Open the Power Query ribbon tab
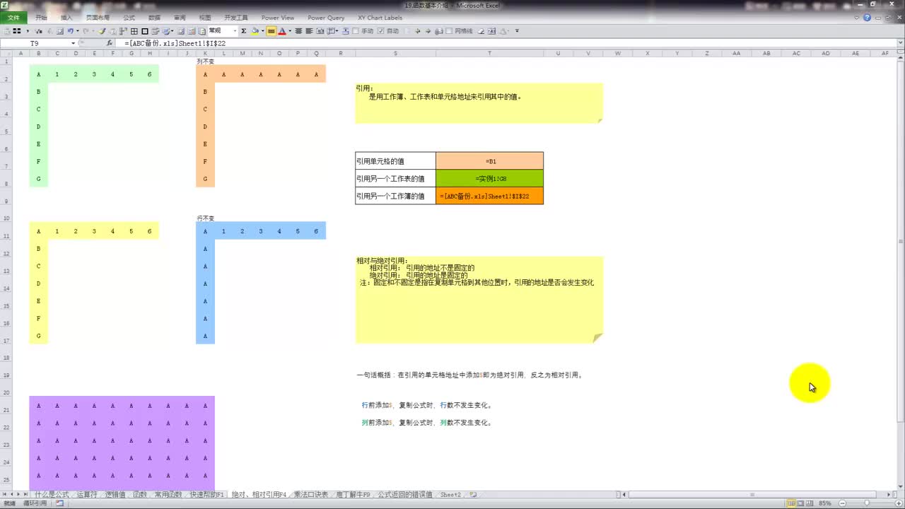This screenshot has height=509, width=905. (x=326, y=18)
